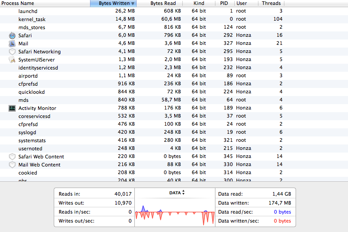The height and width of the screenshot is (232, 348).
Task: Sort by the Process Name column header
Action: coord(45,3)
